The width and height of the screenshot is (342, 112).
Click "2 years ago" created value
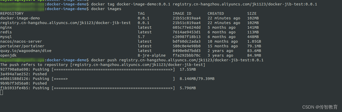pyautogui.click(x=220, y=51)
